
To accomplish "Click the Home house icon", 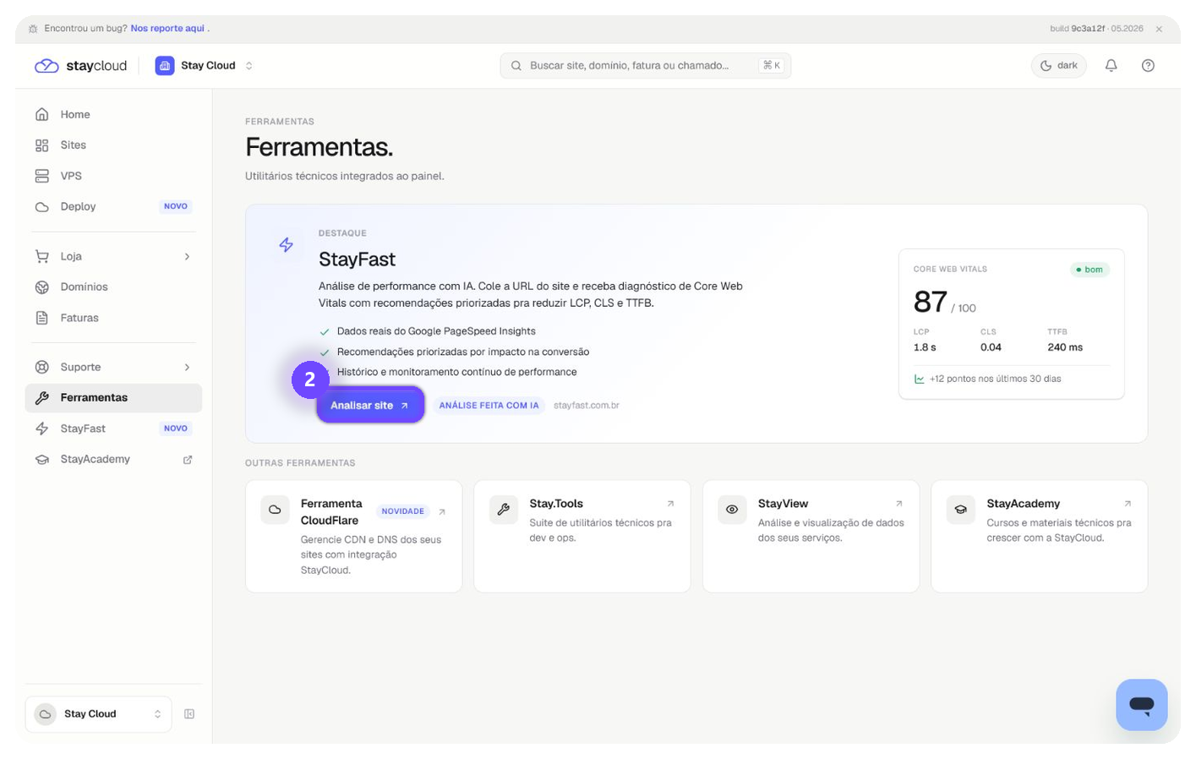I will point(41,114).
